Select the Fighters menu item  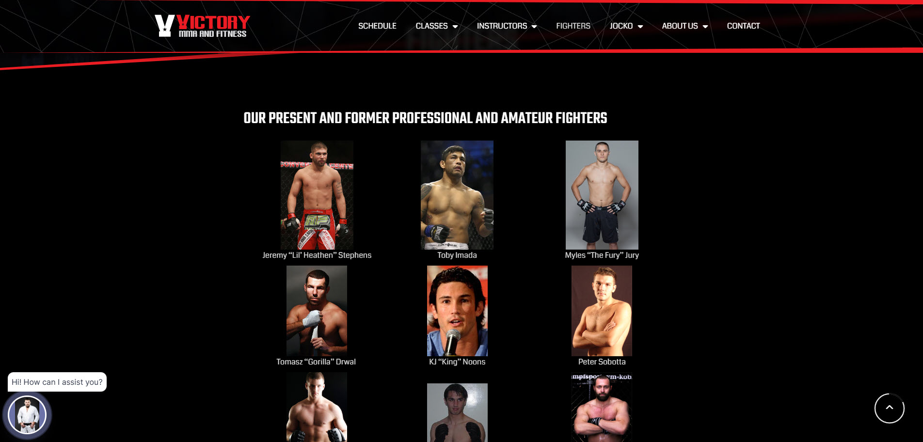tap(573, 26)
